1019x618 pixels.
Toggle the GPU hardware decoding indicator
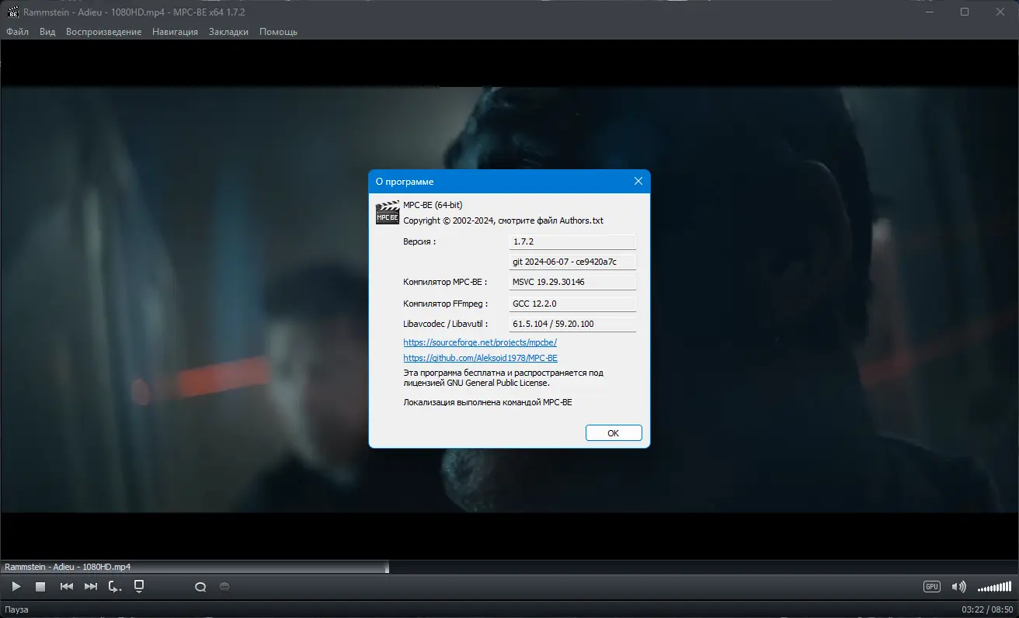click(932, 587)
